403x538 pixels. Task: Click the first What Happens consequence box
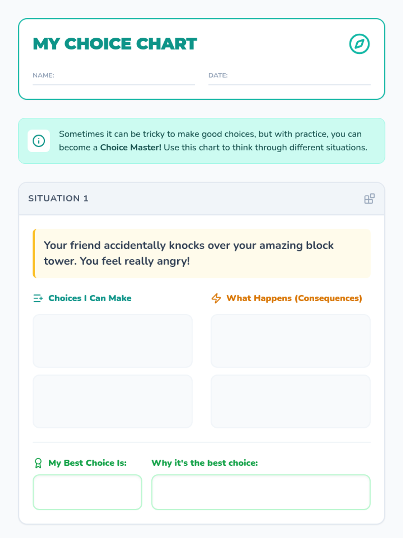pyautogui.click(x=290, y=341)
